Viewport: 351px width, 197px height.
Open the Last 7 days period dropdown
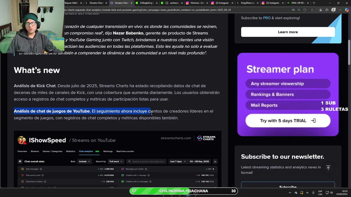[178, 161]
